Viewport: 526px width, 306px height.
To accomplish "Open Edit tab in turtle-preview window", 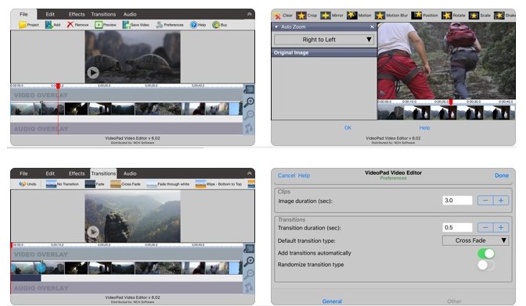I will tap(50, 14).
